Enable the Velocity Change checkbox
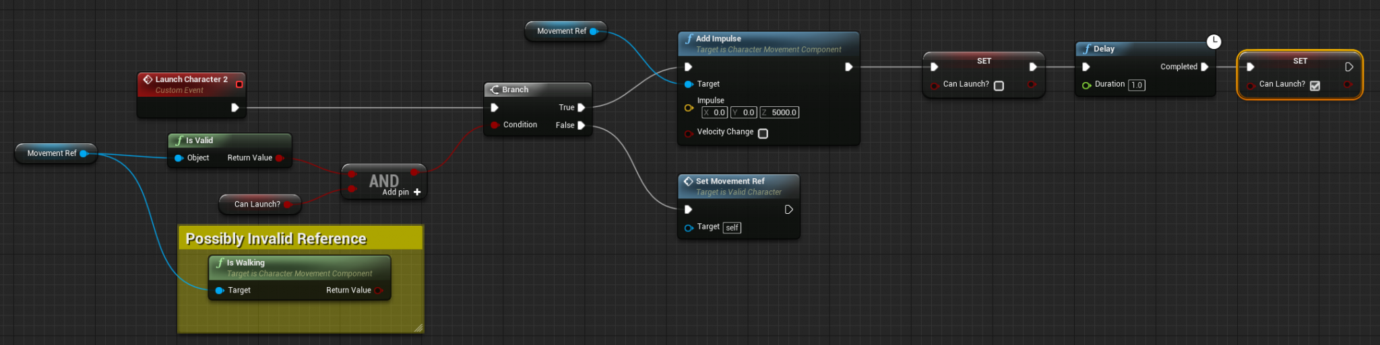Screen dimensions: 1380x345 click(763, 133)
